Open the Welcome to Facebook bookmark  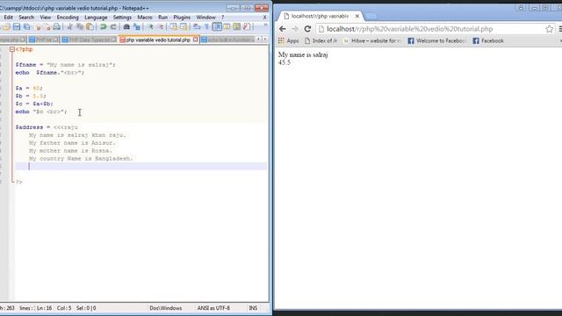436,41
